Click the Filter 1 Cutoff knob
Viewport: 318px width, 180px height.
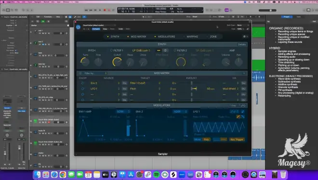[117, 62]
